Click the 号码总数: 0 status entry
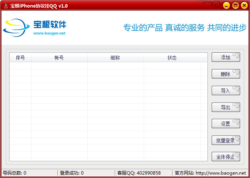 click(14, 173)
